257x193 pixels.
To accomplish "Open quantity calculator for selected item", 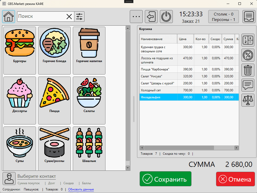I will tap(248, 40).
